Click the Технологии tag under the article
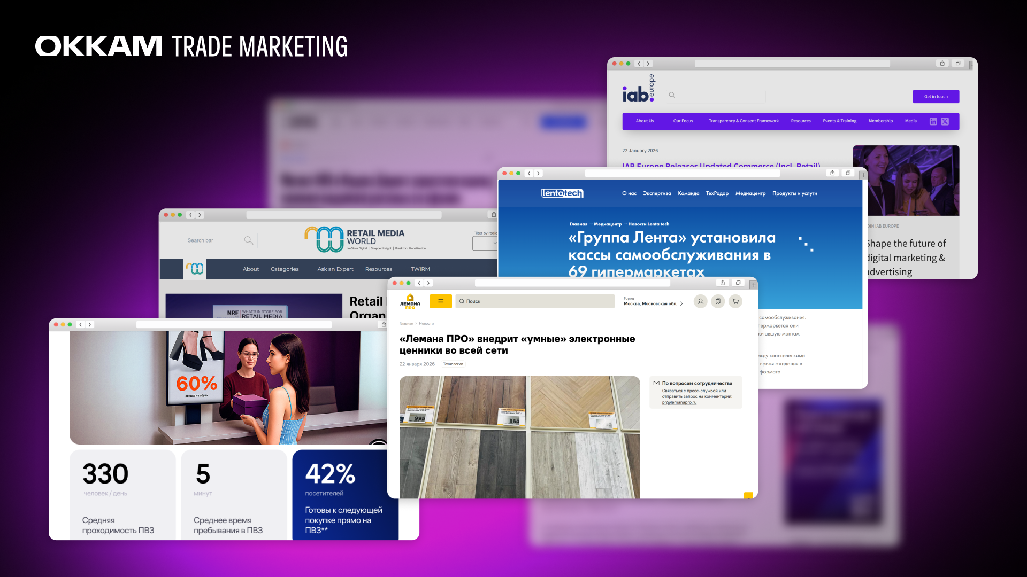Viewport: 1027px width, 577px height. click(453, 364)
